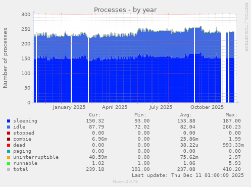Click the uninterruptible legend color swatch

click(9, 157)
